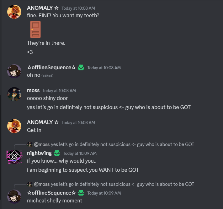Click the 10:09 AM timestamp beside n1ghtw1ng
223x209 pixels.
pyautogui.click(x=80, y=153)
